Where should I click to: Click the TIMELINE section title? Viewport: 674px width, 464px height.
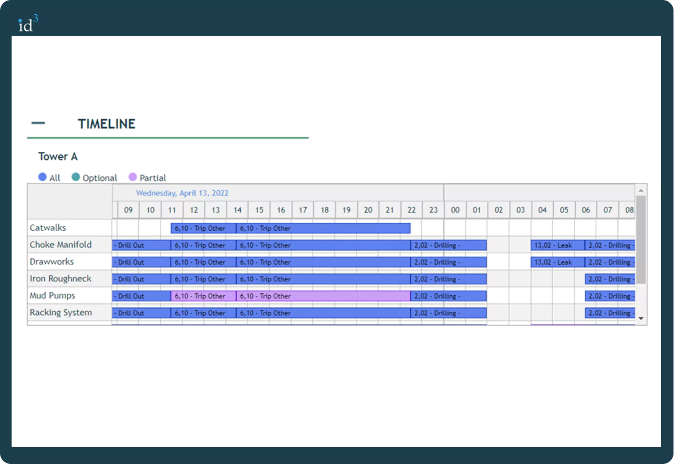point(107,124)
